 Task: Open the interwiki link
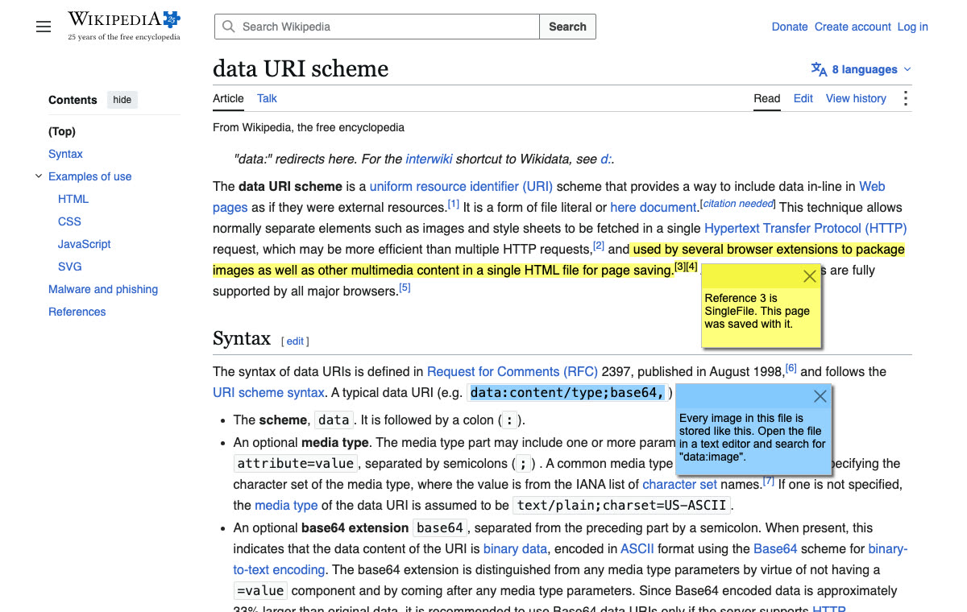click(x=430, y=159)
